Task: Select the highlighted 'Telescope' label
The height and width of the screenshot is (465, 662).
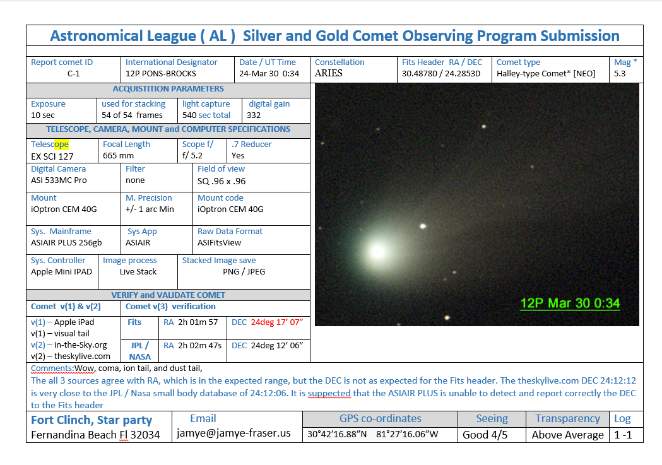Action: [50, 144]
